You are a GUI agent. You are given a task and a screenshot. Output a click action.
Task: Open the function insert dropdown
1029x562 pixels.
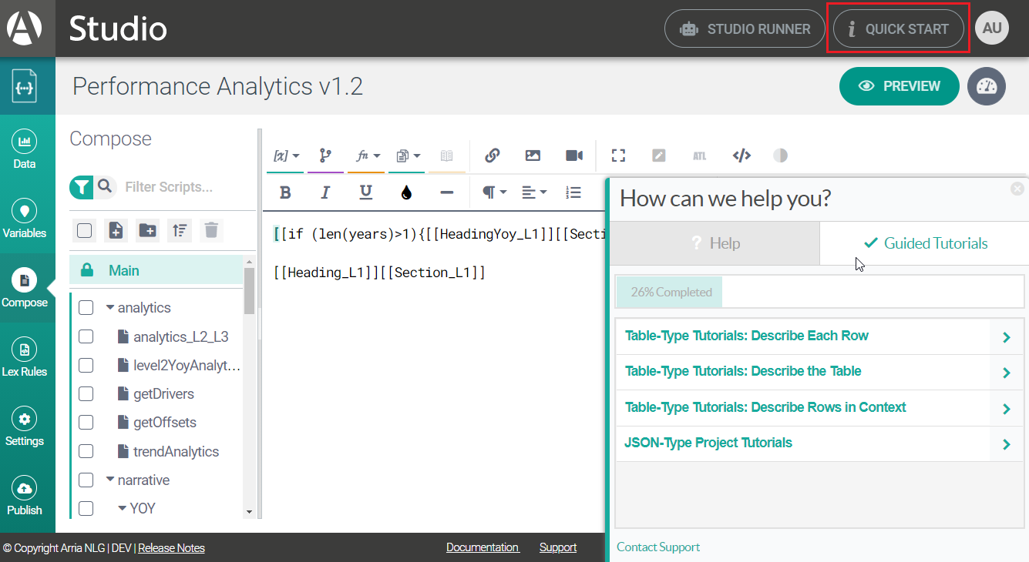[366, 156]
